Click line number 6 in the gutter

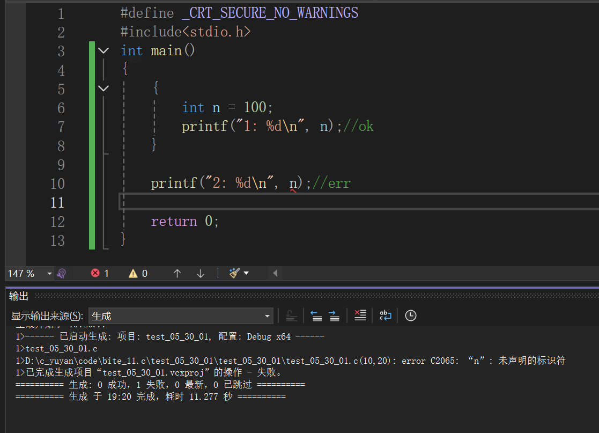click(x=61, y=108)
